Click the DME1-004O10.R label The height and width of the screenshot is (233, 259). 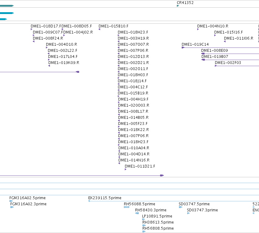61,44
